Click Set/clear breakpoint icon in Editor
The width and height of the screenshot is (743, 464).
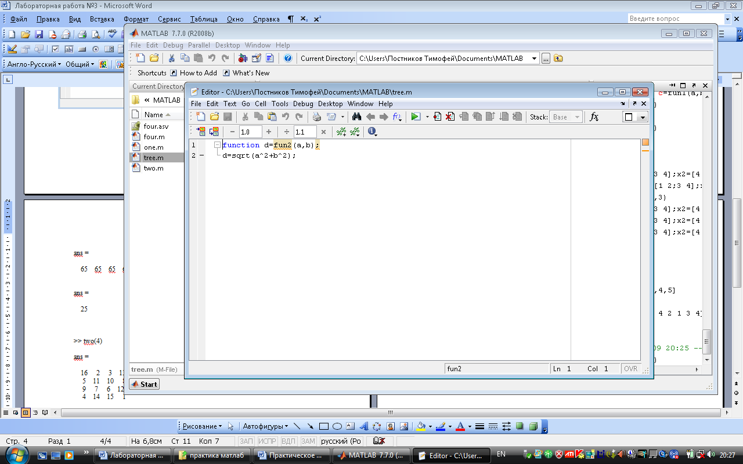(438, 117)
